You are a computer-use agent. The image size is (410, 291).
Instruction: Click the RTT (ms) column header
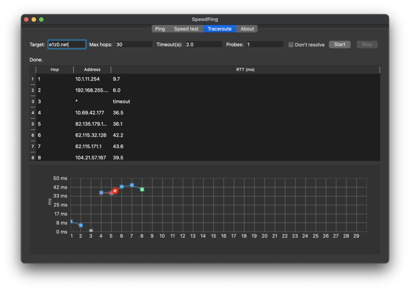pyautogui.click(x=245, y=70)
